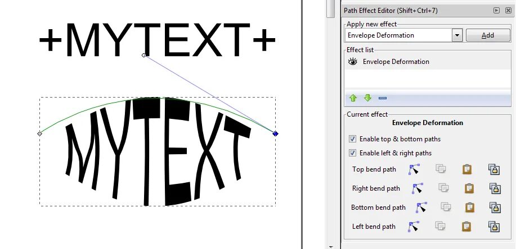The width and height of the screenshot is (516, 249).
Task: Copy the Left bend path
Action: tap(440, 226)
